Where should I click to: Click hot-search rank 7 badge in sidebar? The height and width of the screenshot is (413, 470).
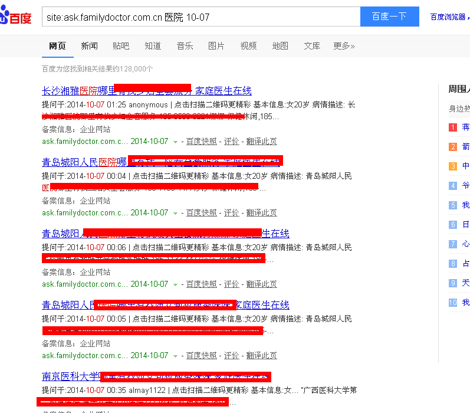click(453, 244)
